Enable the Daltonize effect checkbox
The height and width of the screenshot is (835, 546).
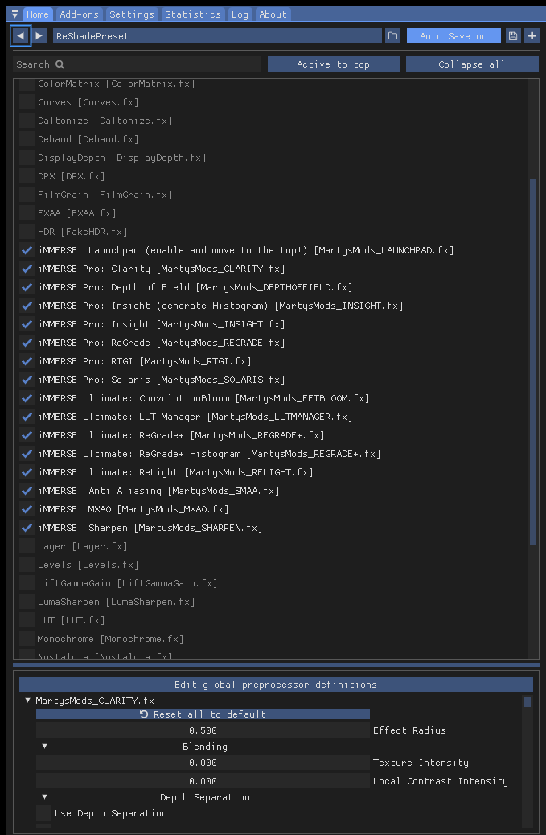pyautogui.click(x=27, y=121)
